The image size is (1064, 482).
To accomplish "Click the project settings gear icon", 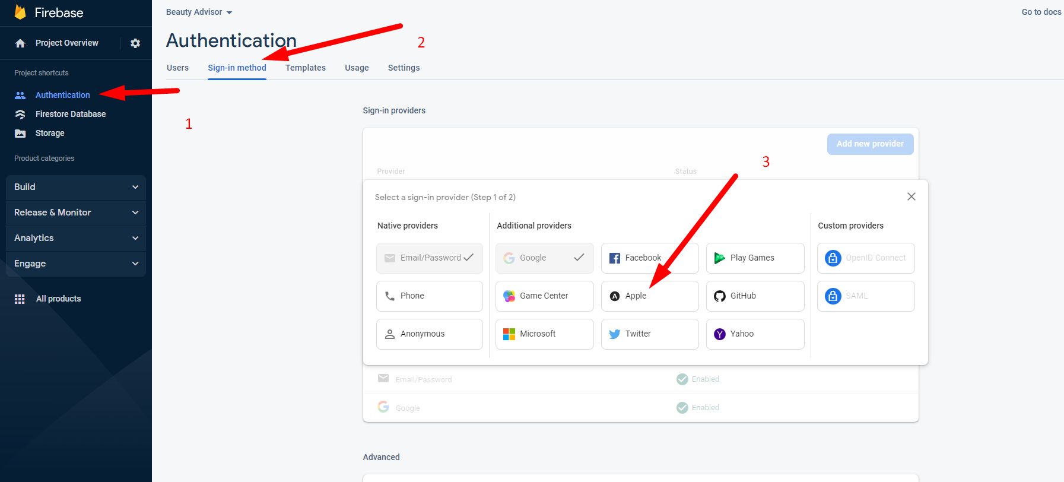I will pyautogui.click(x=135, y=43).
